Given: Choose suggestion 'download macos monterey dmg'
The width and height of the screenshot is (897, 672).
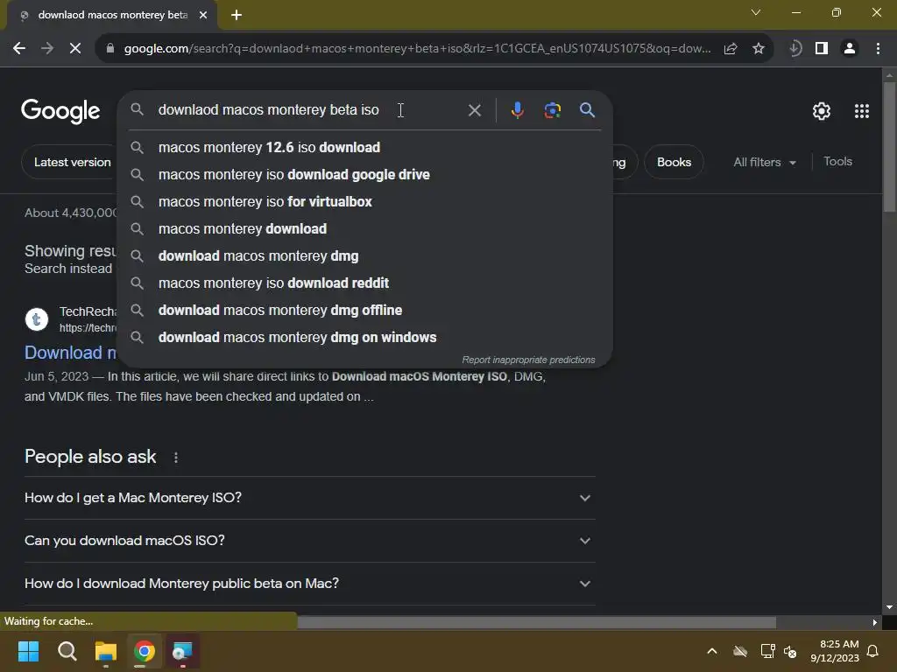Looking at the screenshot, I should point(365,256).
